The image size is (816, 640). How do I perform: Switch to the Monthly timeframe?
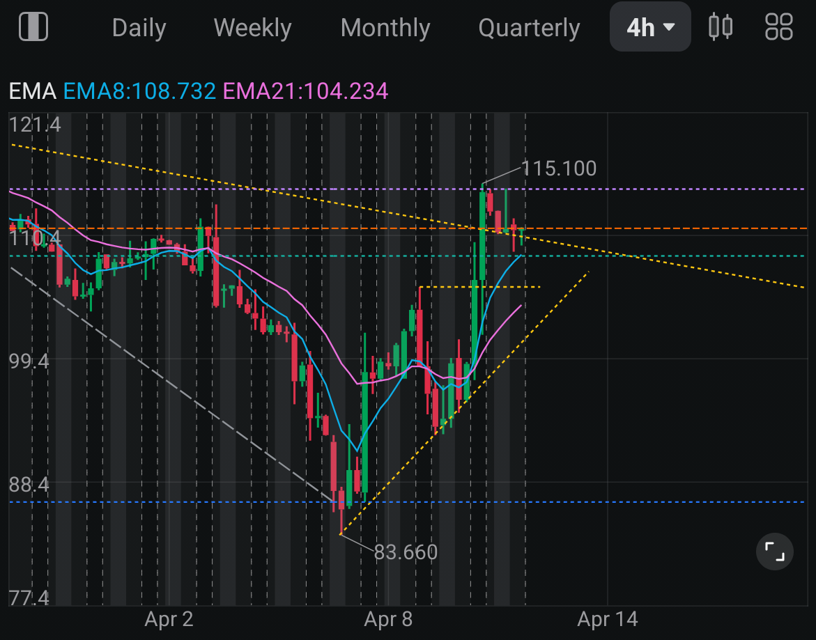point(385,28)
